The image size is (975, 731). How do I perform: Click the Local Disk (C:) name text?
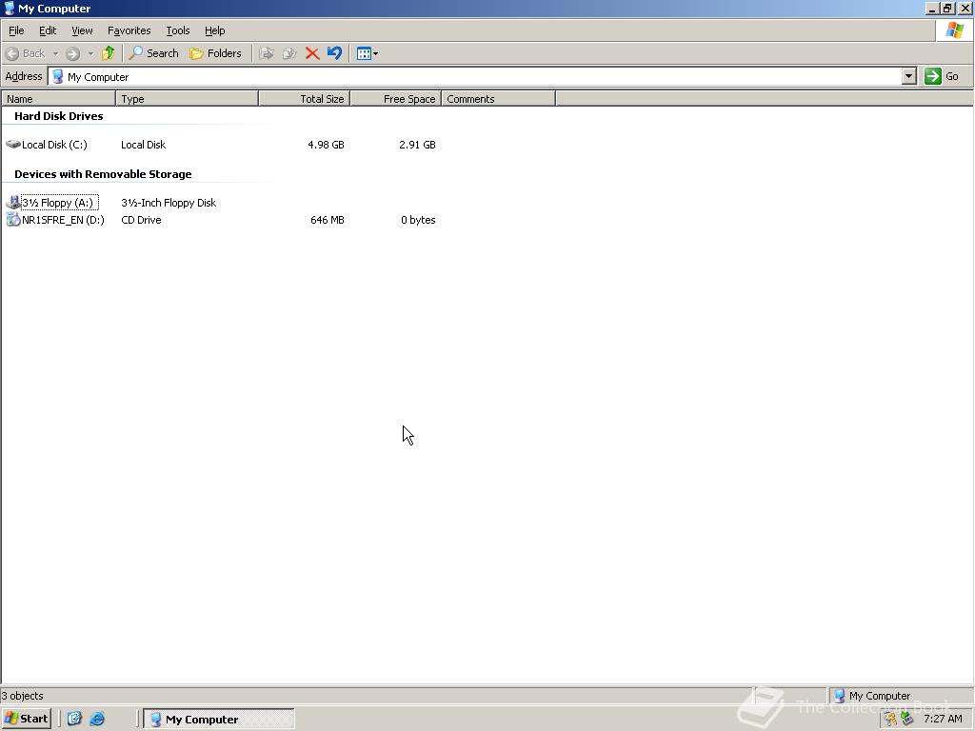tap(54, 145)
